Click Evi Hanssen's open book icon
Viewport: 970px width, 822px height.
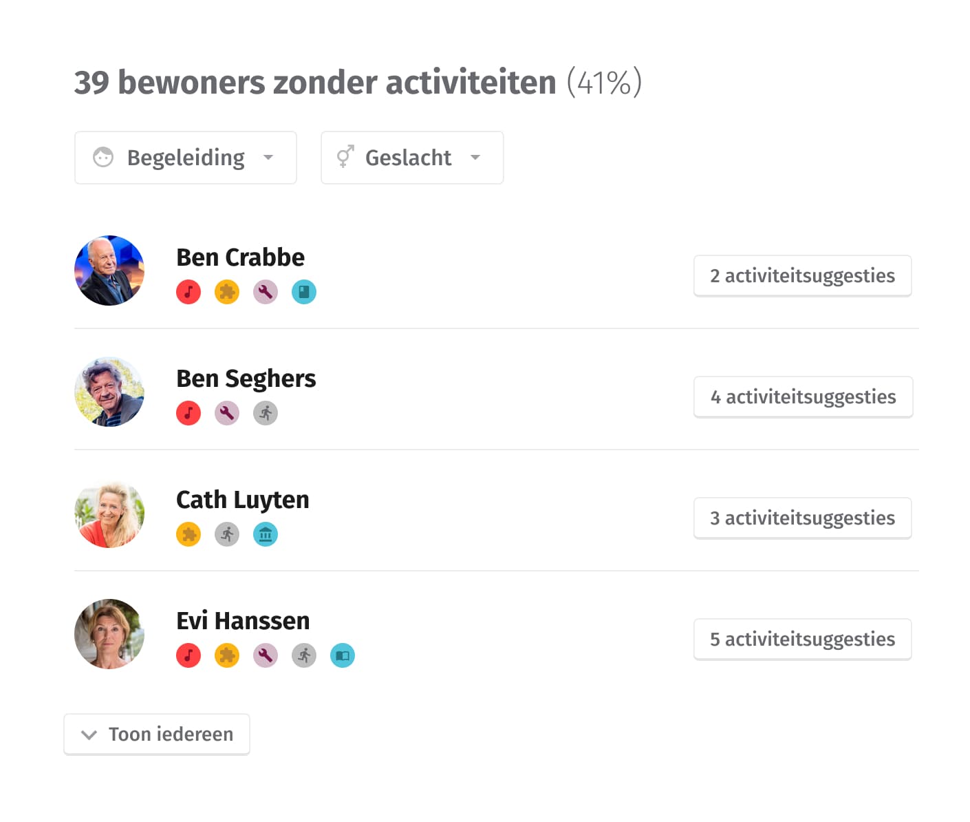coord(343,655)
